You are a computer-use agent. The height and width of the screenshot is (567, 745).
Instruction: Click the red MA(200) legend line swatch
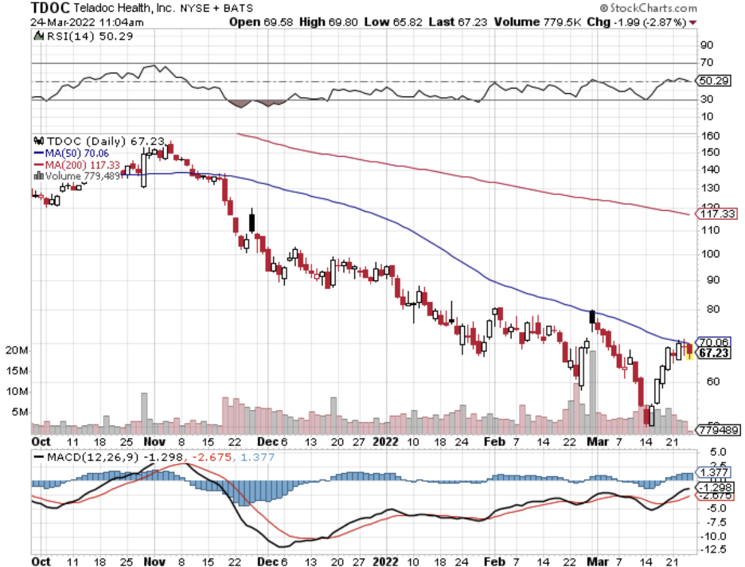point(39,164)
